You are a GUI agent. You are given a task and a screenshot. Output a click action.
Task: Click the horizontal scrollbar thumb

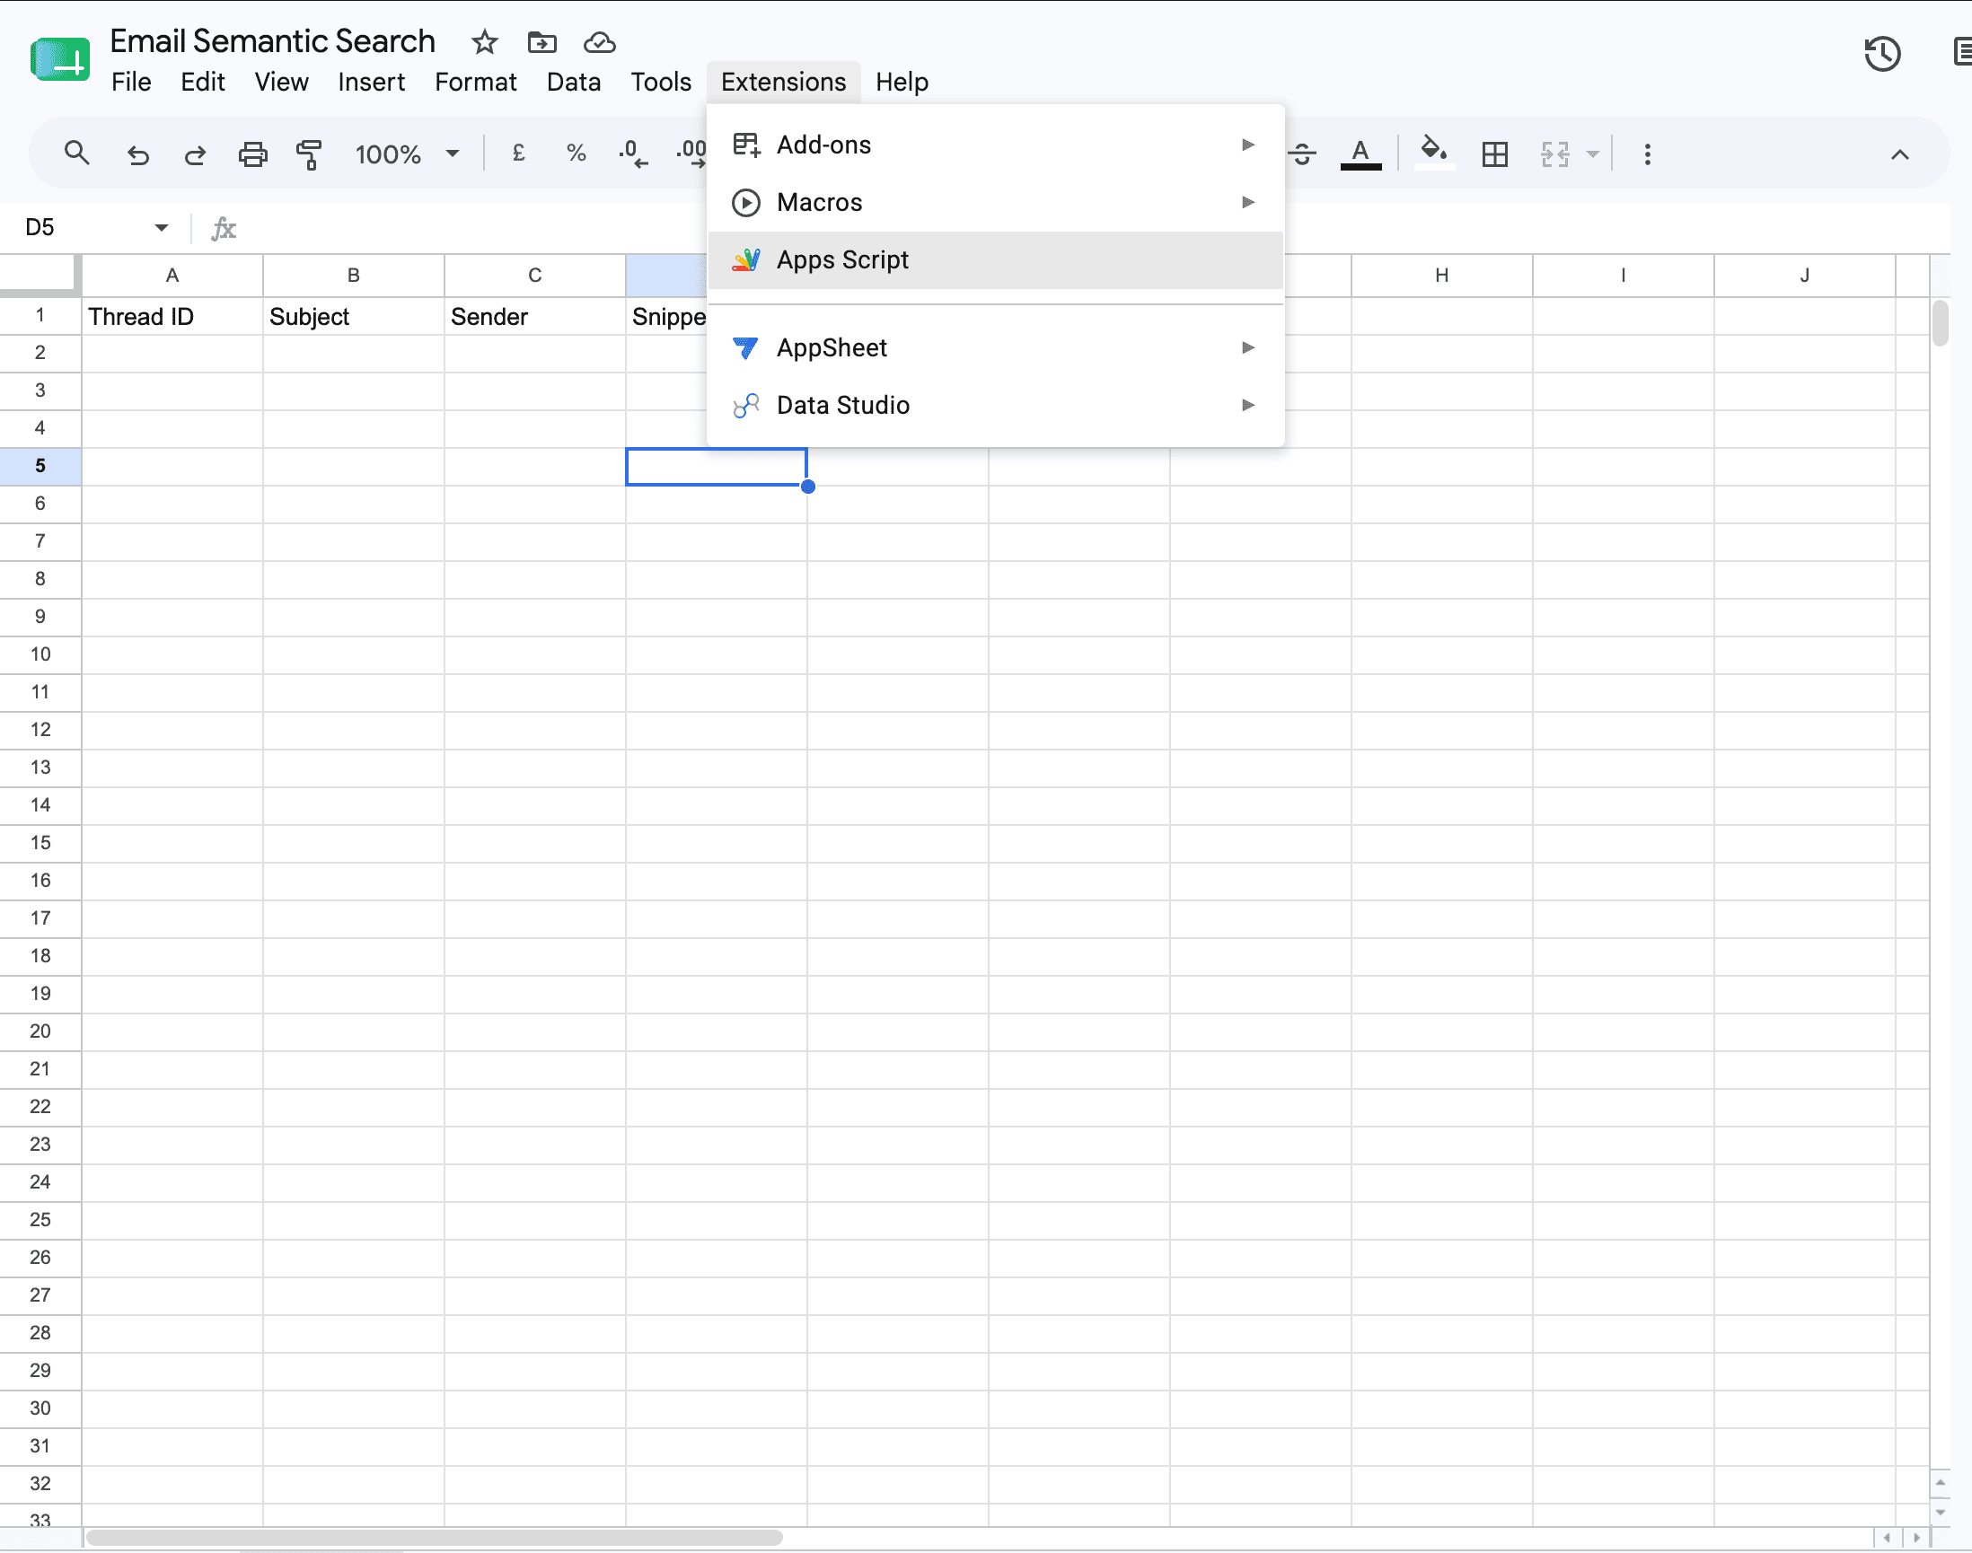click(434, 1538)
